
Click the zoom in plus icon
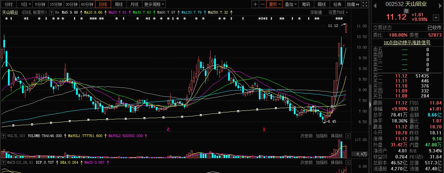coord(255,4)
